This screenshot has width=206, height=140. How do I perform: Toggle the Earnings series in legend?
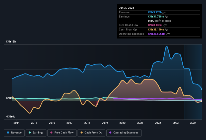(36, 133)
